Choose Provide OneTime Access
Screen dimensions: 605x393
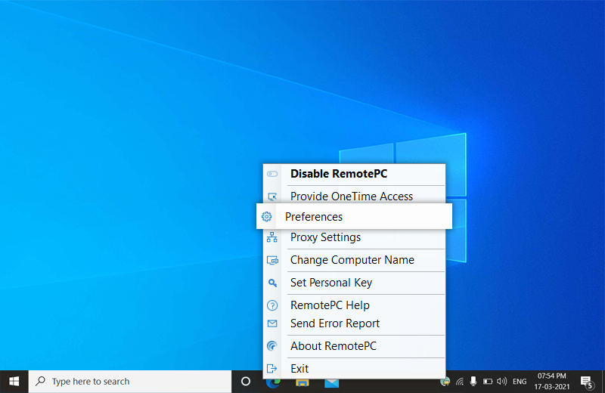pyautogui.click(x=351, y=196)
